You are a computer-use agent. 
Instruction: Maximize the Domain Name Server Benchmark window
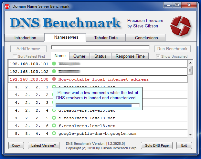pyautogui.click(x=177, y=5)
